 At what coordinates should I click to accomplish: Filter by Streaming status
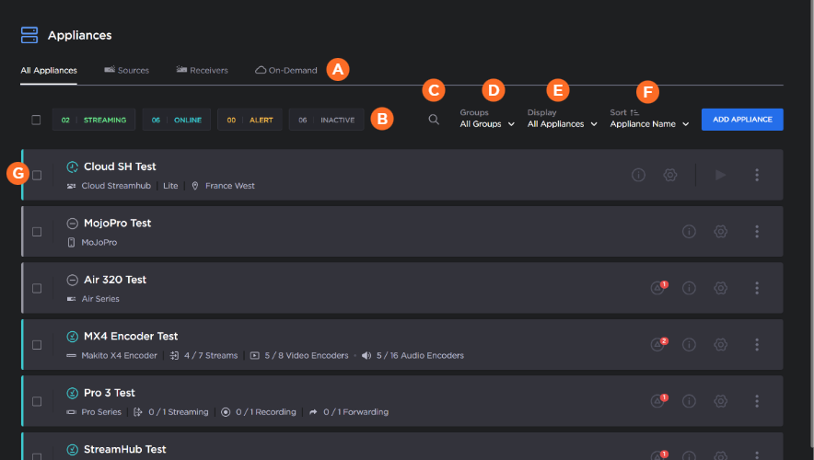click(94, 120)
